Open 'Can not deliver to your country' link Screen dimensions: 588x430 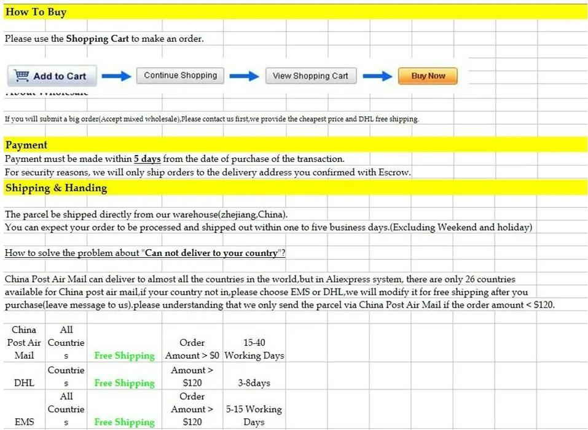145,253
